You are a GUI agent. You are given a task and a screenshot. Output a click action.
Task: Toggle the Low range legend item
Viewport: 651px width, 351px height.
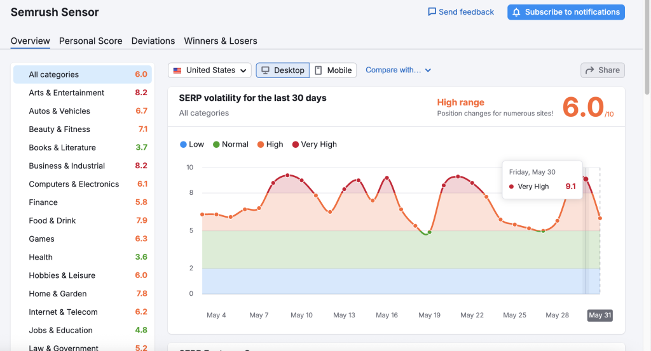(x=191, y=145)
